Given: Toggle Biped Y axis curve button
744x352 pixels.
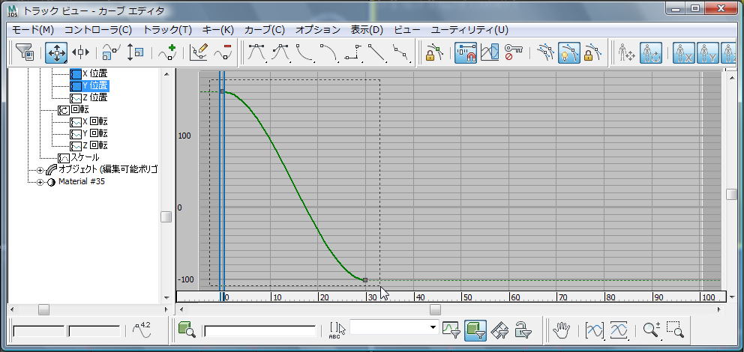Looking at the screenshot, I should click(x=706, y=52).
